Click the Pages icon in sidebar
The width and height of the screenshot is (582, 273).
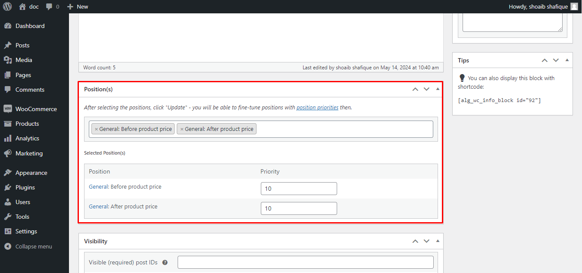(7, 75)
